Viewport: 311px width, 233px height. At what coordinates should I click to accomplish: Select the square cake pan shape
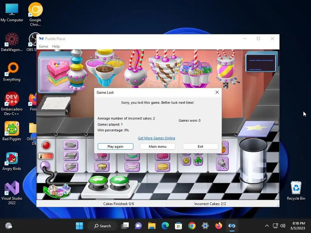[x=70, y=156]
